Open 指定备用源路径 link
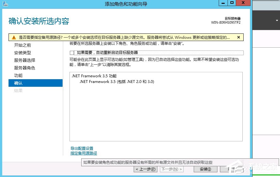This screenshot has width=280, height=177. point(83,153)
